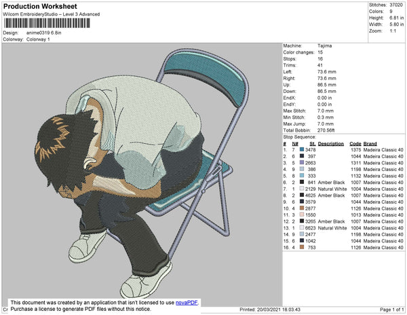Click the novaPDF link in the notice
This screenshot has width=407, height=315.
click(x=188, y=303)
